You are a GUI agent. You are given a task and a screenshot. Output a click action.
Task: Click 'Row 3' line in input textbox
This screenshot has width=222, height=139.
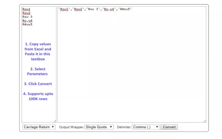pyautogui.click(x=27, y=17)
